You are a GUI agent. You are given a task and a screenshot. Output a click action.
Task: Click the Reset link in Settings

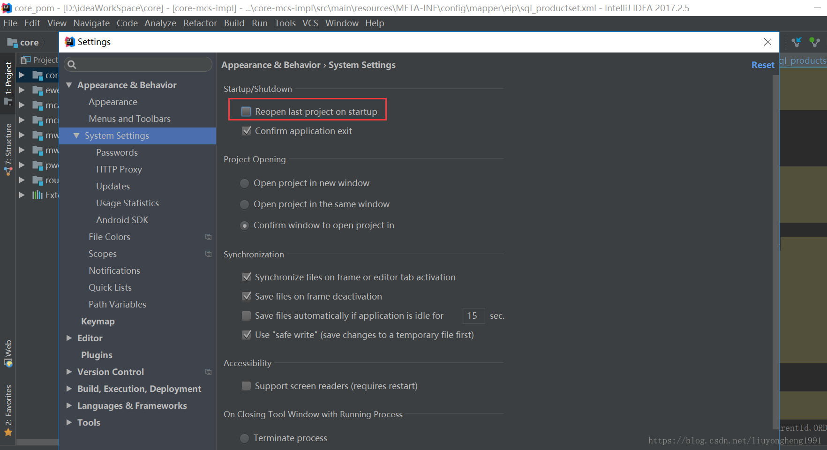point(763,65)
